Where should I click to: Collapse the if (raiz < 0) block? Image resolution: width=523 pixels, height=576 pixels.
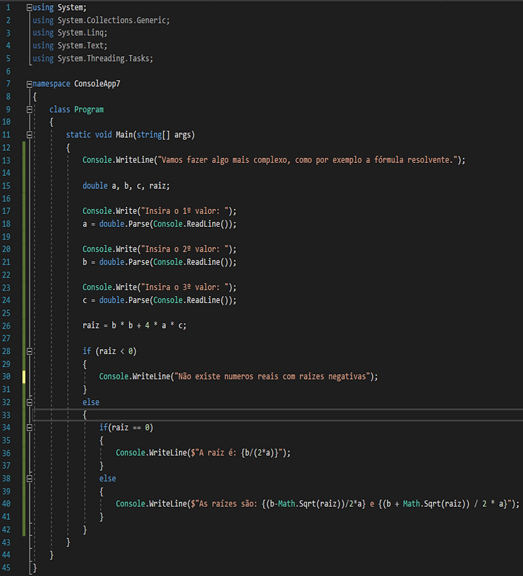click(x=29, y=351)
